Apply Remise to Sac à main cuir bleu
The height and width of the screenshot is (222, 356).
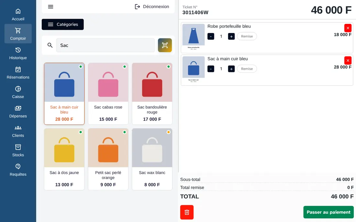[247, 69]
